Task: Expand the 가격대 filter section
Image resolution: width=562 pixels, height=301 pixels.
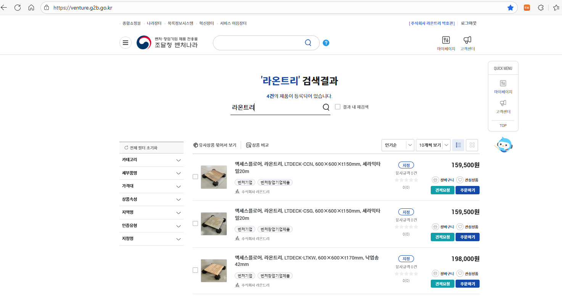Action: (151, 186)
